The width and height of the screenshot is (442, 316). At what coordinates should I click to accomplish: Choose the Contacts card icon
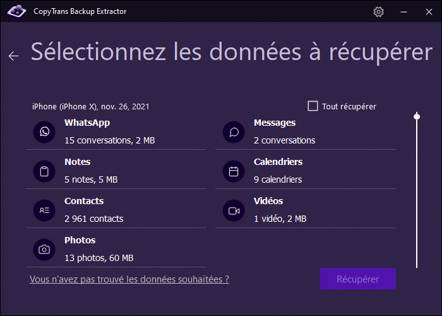click(x=44, y=210)
